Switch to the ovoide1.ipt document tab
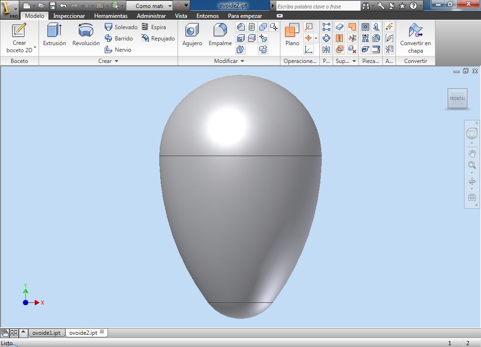Screen dimensions: 481x347 click(x=47, y=332)
